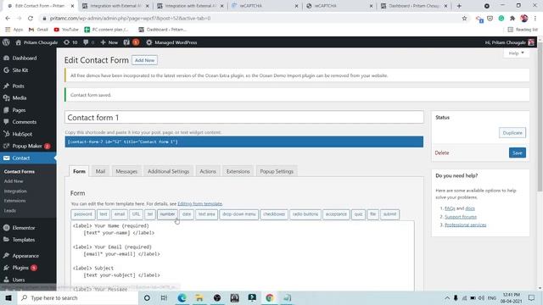Image resolution: width=543 pixels, height=305 pixels.
Task: Expand the Help dropdown
Action: (x=516, y=53)
